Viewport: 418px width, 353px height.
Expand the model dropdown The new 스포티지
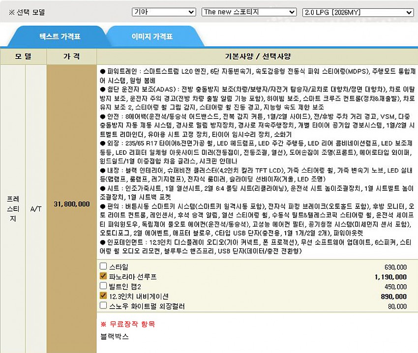pos(249,12)
